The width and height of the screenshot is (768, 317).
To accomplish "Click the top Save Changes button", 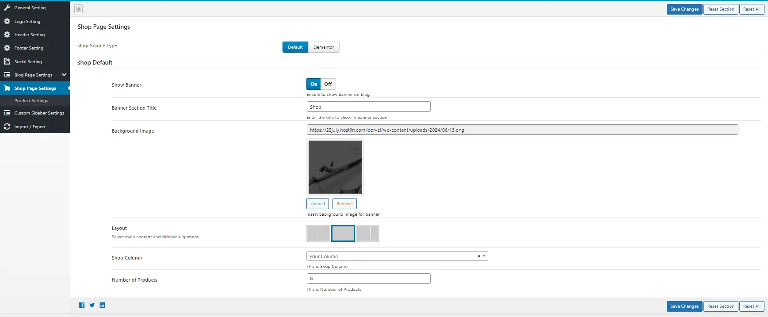I will tap(684, 9).
